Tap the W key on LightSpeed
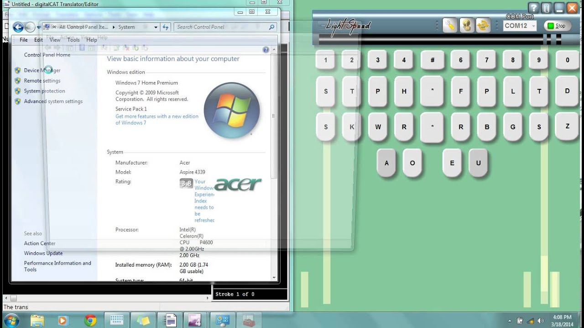 pos(377,127)
